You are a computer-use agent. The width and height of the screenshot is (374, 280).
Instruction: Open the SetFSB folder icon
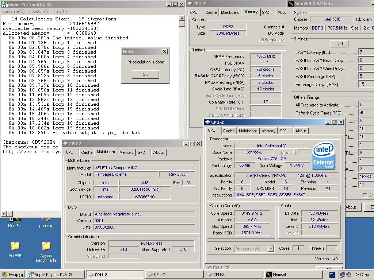(15, 249)
